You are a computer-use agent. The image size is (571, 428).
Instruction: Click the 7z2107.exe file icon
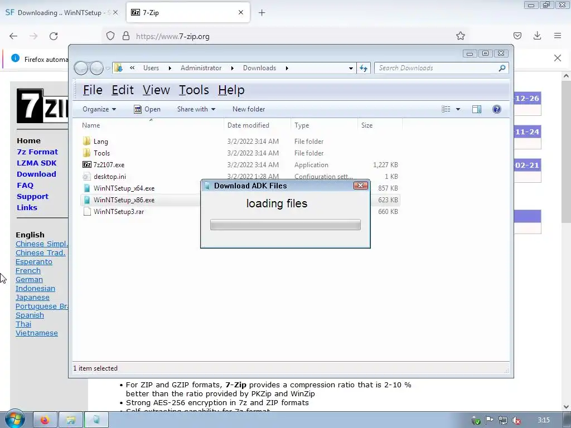86,164
